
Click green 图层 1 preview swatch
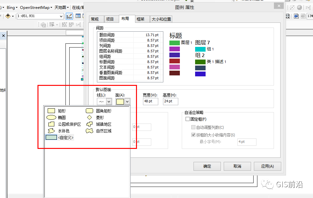[174, 43]
